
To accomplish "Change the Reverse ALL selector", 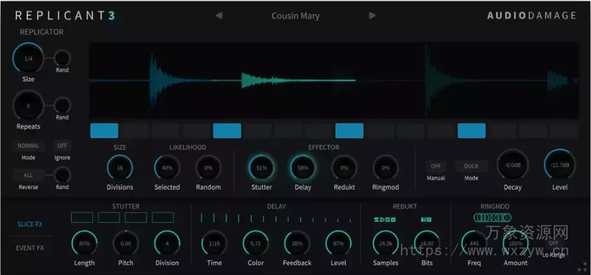I will [28, 175].
